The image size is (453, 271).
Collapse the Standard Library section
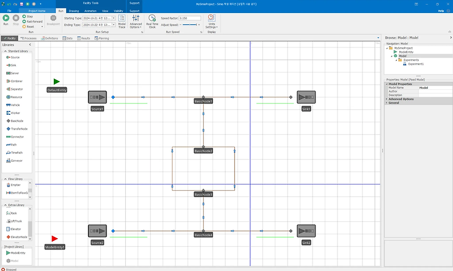[5, 51]
